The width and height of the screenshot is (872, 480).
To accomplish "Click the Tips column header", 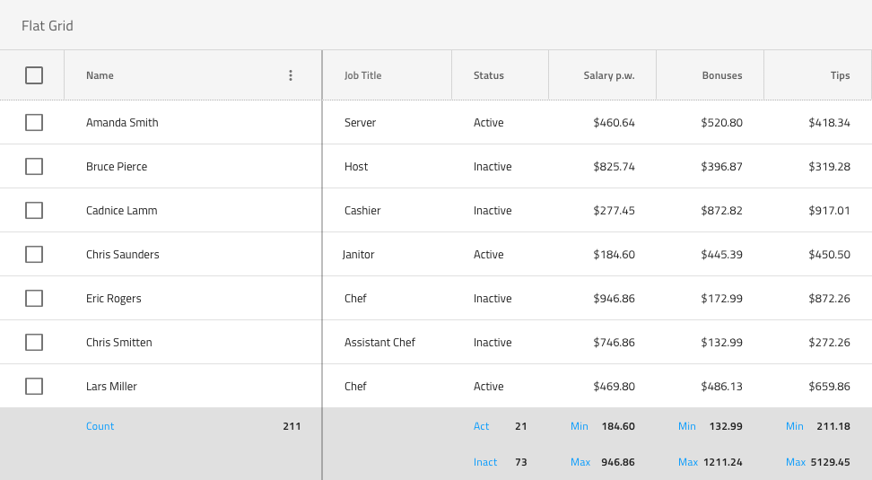I will (x=840, y=75).
